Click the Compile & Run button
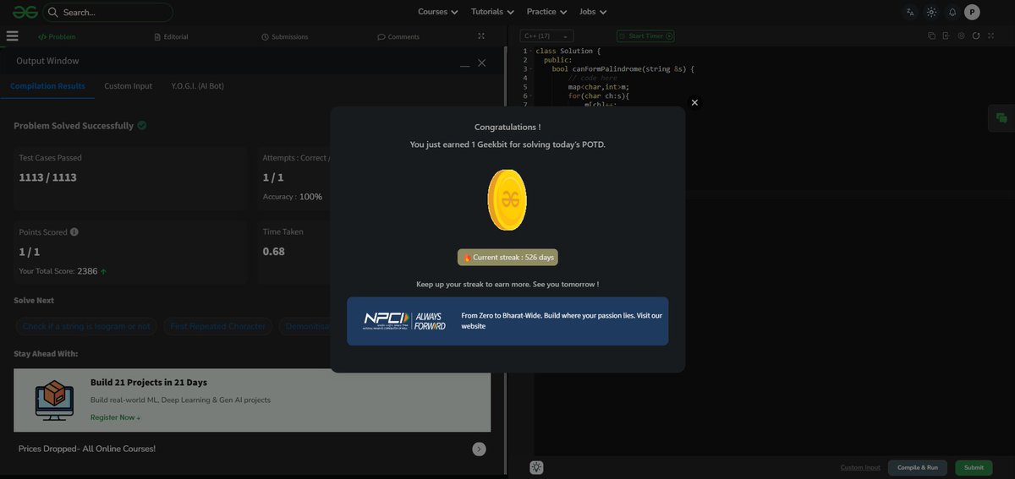 click(x=918, y=467)
